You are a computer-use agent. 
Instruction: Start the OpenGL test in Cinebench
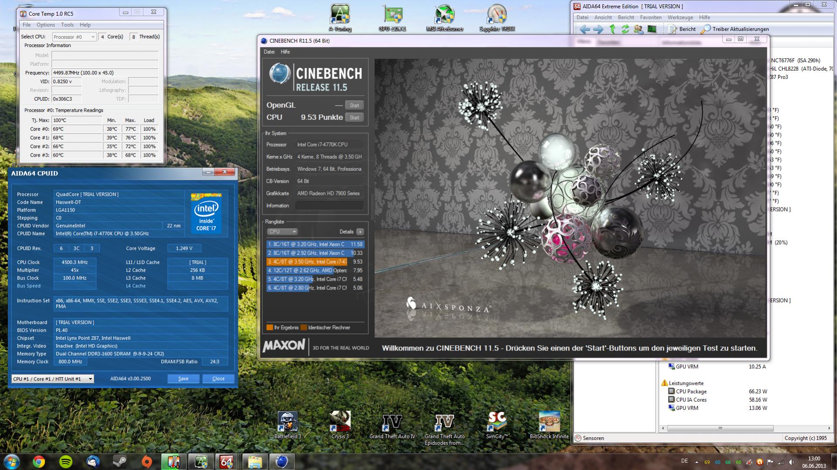(x=354, y=105)
